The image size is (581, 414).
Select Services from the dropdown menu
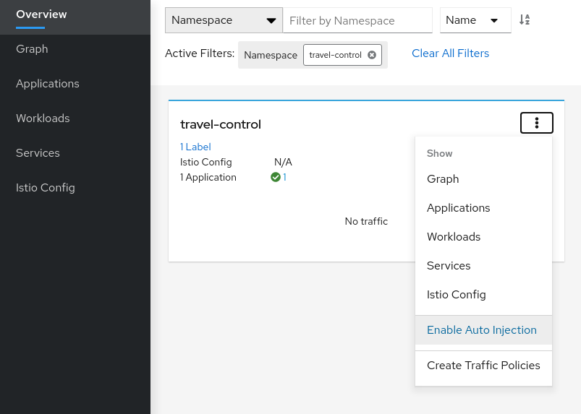(x=449, y=266)
